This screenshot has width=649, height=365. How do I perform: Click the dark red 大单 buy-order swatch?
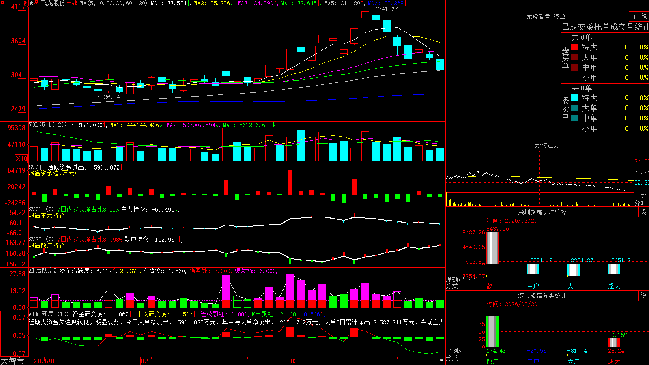pos(574,57)
